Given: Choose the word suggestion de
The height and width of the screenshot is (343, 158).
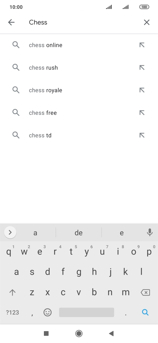Looking at the screenshot, I should click(x=79, y=233).
